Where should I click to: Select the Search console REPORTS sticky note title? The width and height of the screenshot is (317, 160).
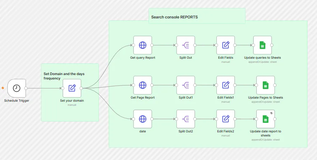point(175,17)
